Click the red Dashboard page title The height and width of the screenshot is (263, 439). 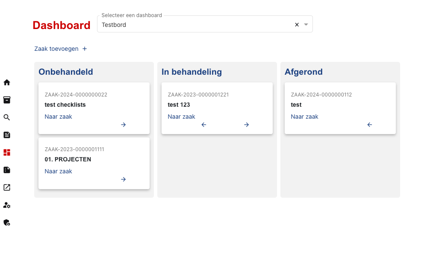click(62, 25)
